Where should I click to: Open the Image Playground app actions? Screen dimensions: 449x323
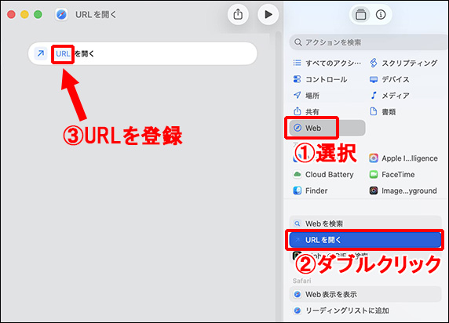point(403,191)
